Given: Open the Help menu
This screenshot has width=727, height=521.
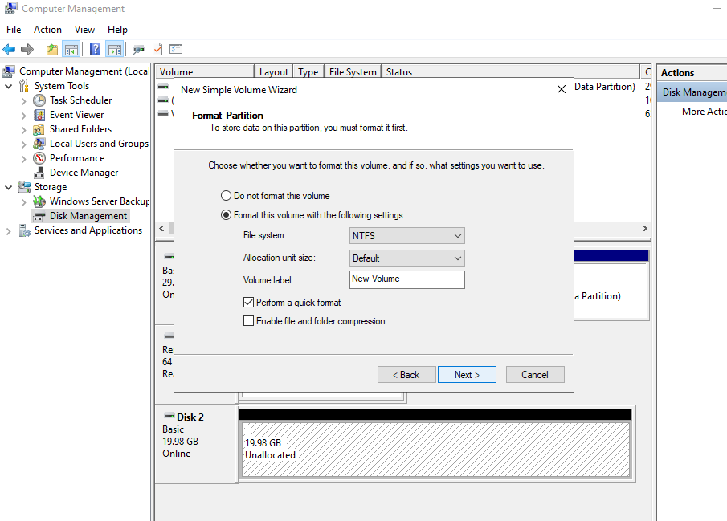Looking at the screenshot, I should [x=118, y=30].
